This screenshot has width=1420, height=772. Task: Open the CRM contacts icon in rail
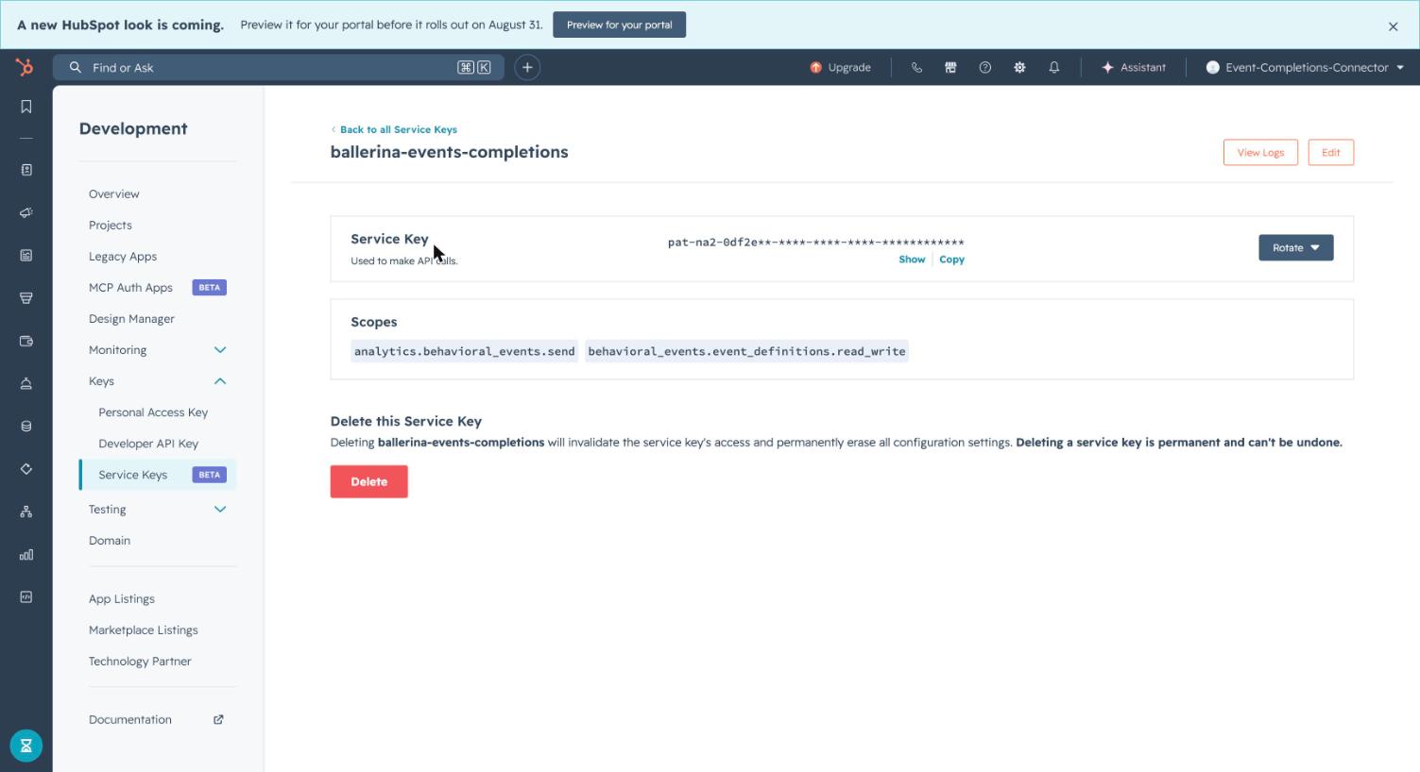(x=26, y=170)
